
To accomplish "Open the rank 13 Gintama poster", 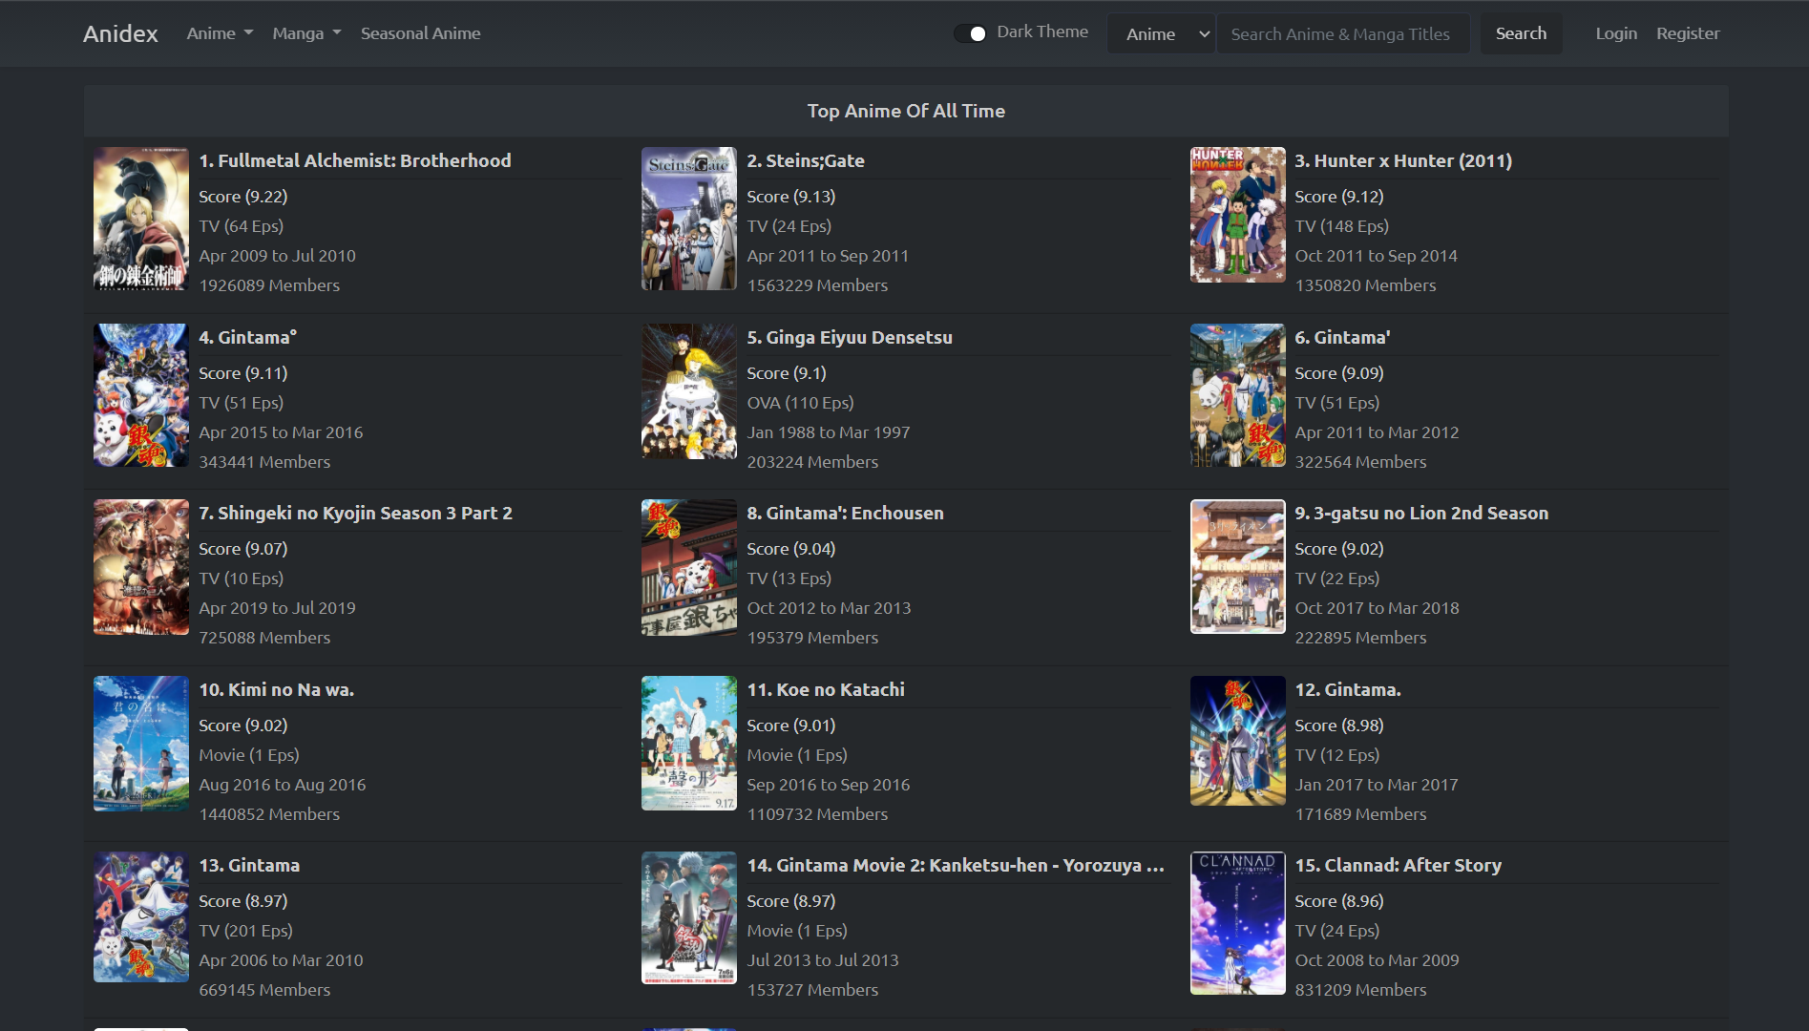I will pyautogui.click(x=141, y=916).
